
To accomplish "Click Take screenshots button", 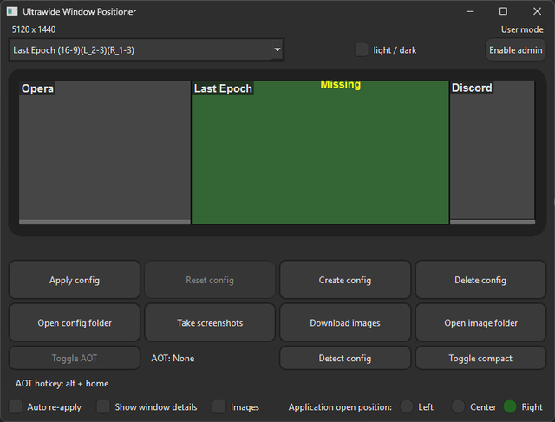I will [x=210, y=322].
